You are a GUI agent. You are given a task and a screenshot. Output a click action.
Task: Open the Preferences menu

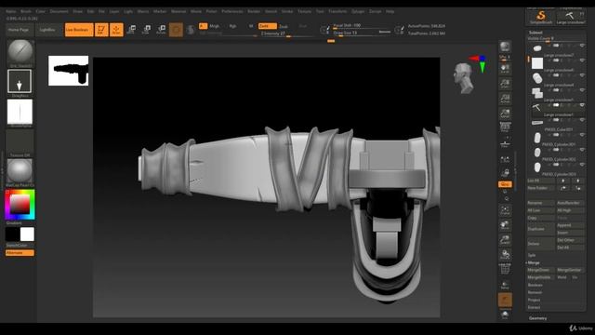tap(231, 11)
